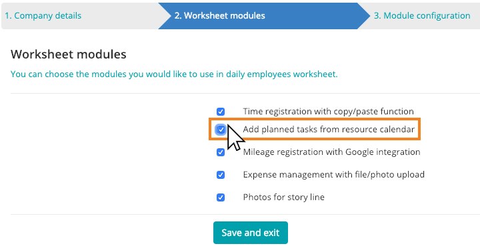The height and width of the screenshot is (250, 480).
Task: Go back to Company details step
Action: pos(43,16)
